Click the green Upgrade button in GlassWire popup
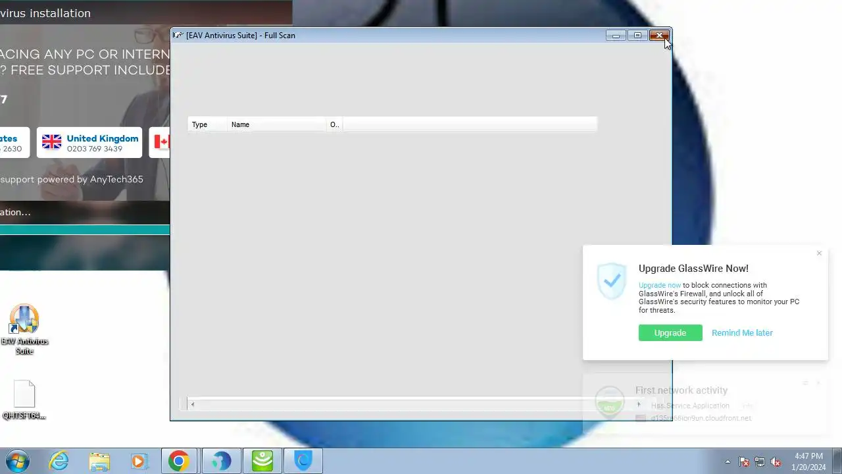The width and height of the screenshot is (842, 474). point(670,333)
